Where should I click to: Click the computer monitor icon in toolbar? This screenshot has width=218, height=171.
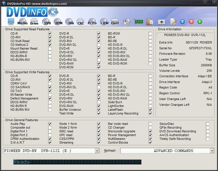[x=11, y=22]
